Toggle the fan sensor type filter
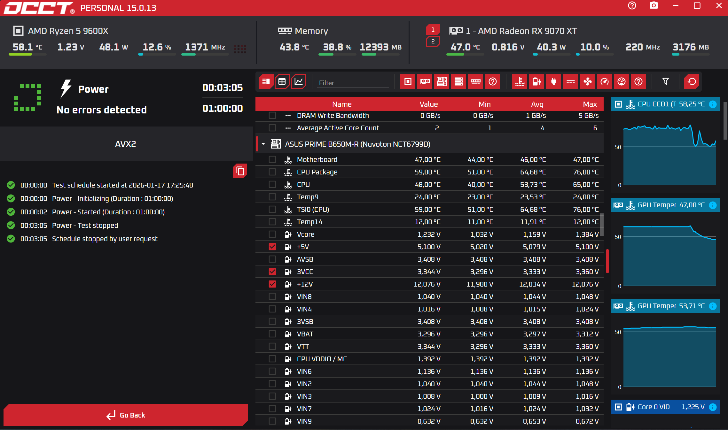Viewport: 728px width, 430px height. tap(587, 82)
